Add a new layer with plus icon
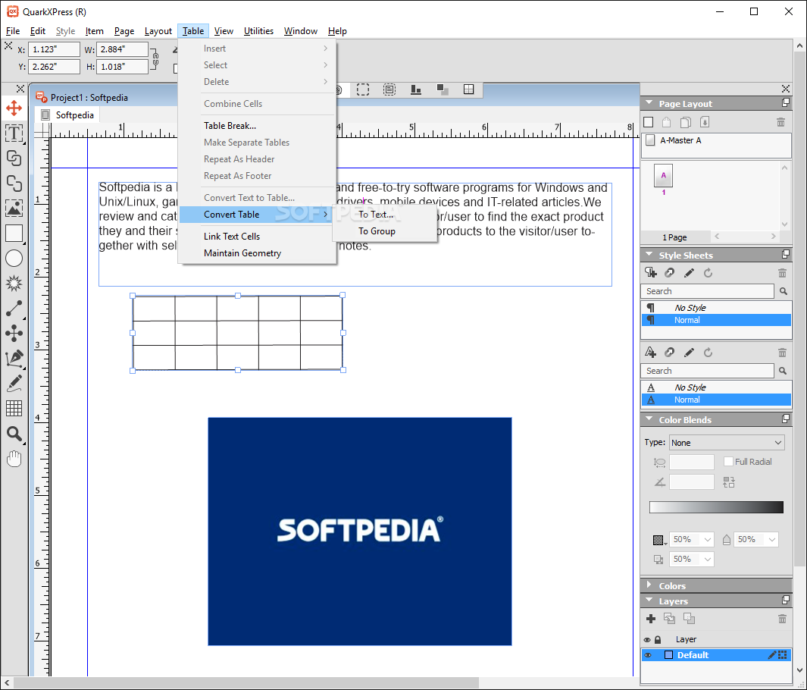This screenshot has height=690, width=807. click(x=651, y=619)
